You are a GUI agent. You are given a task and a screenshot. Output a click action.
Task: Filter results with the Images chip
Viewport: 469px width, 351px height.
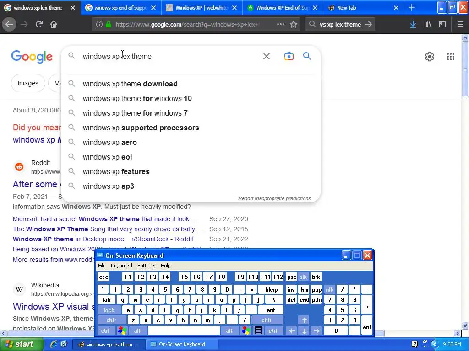coord(28,83)
